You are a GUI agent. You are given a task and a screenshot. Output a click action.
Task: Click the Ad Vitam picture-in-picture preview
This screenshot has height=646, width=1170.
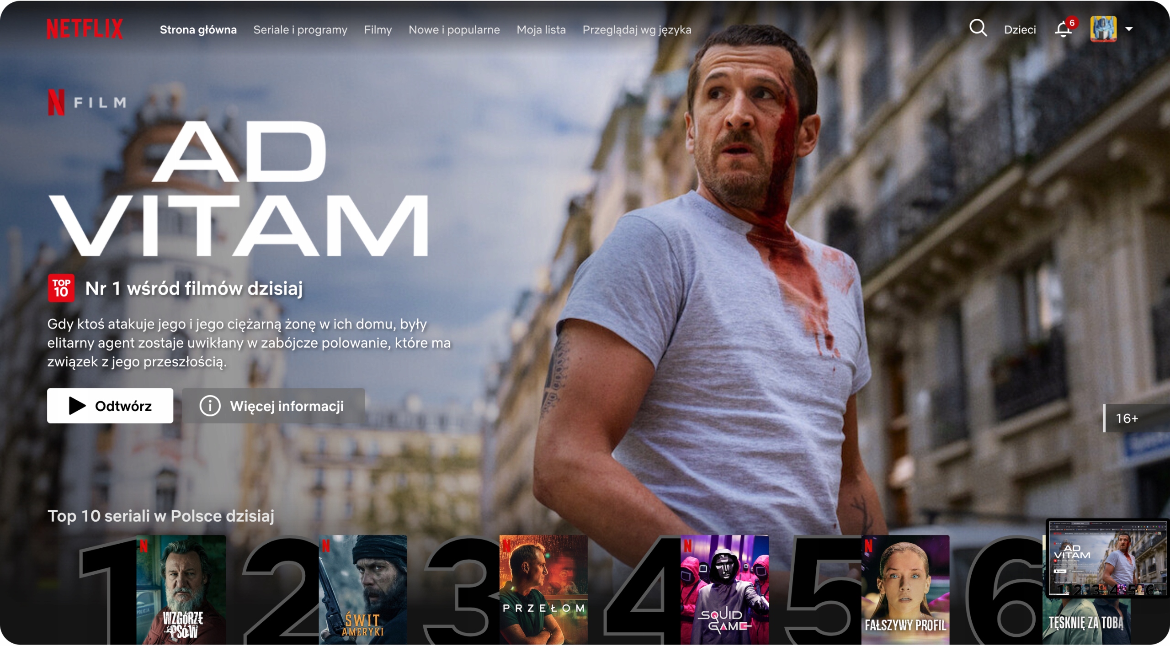coord(1107,558)
